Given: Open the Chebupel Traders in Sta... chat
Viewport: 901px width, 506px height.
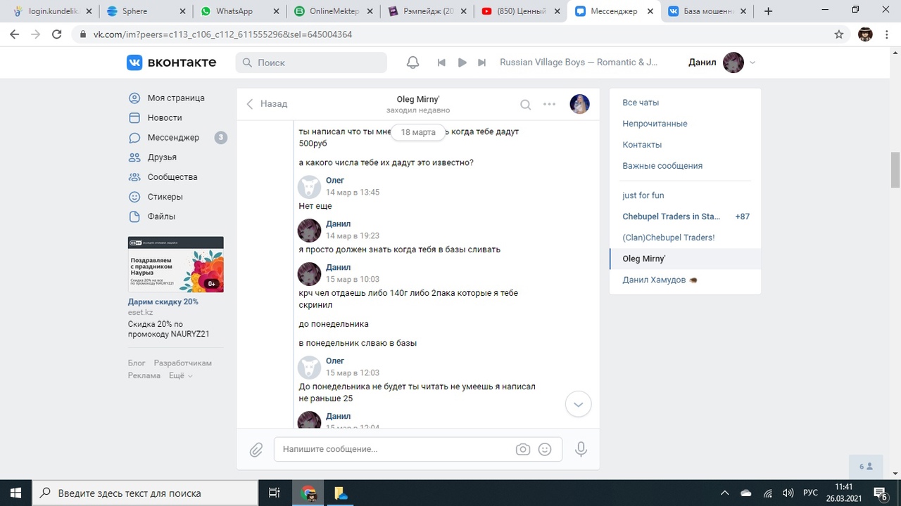Looking at the screenshot, I should (x=671, y=216).
